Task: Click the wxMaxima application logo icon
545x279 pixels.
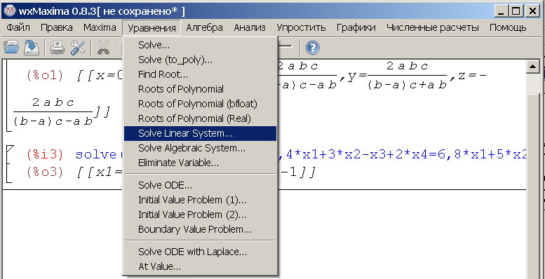Action: pyautogui.click(x=10, y=11)
